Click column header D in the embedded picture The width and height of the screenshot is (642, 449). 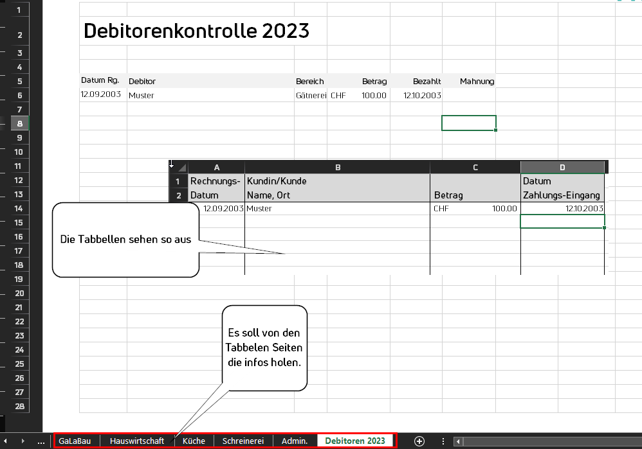coord(562,167)
